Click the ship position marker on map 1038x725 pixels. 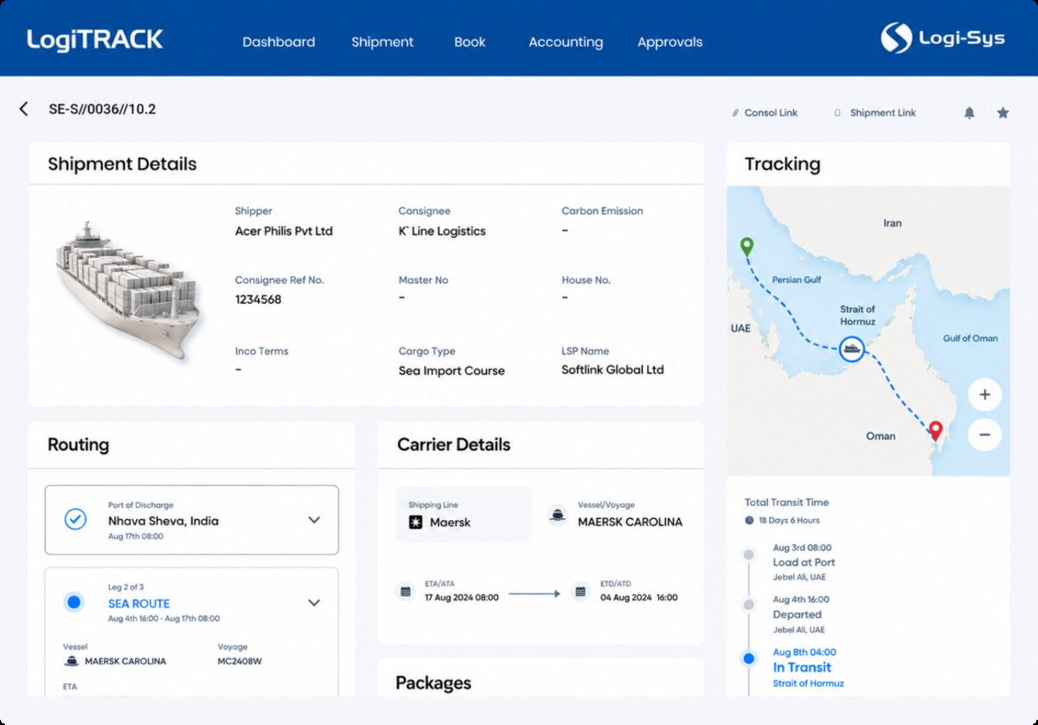pos(852,350)
